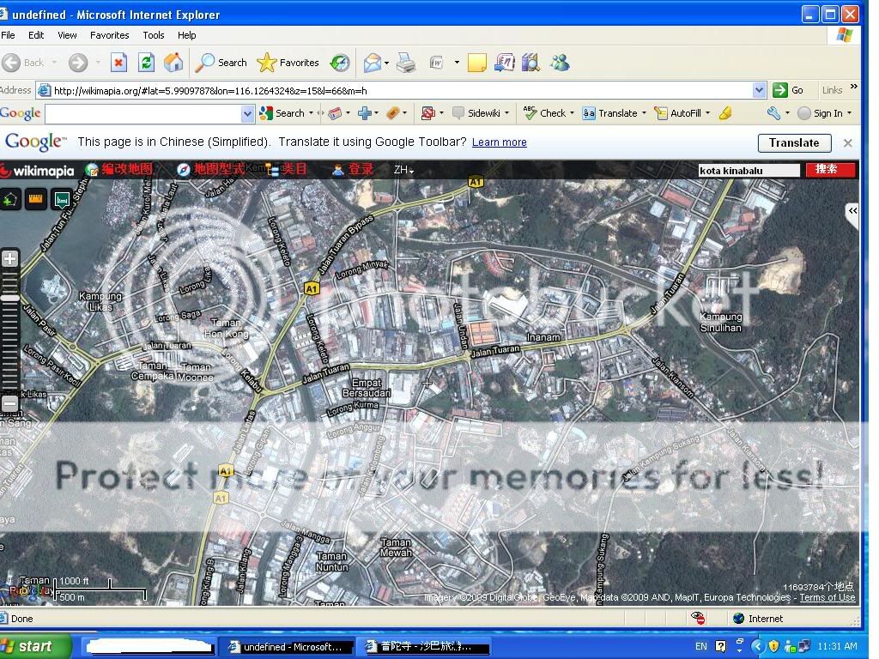Open the Google Toolbar Translate dropdown

click(x=614, y=113)
